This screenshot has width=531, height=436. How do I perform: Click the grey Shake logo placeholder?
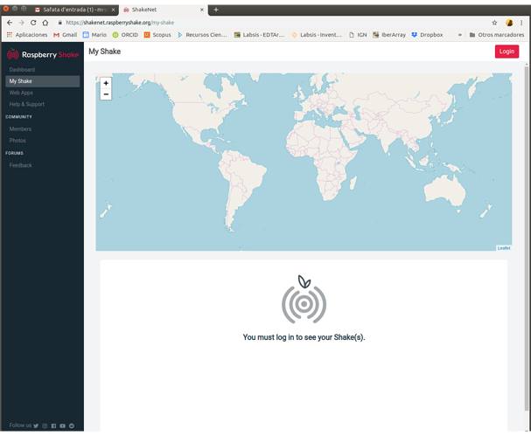click(x=304, y=300)
